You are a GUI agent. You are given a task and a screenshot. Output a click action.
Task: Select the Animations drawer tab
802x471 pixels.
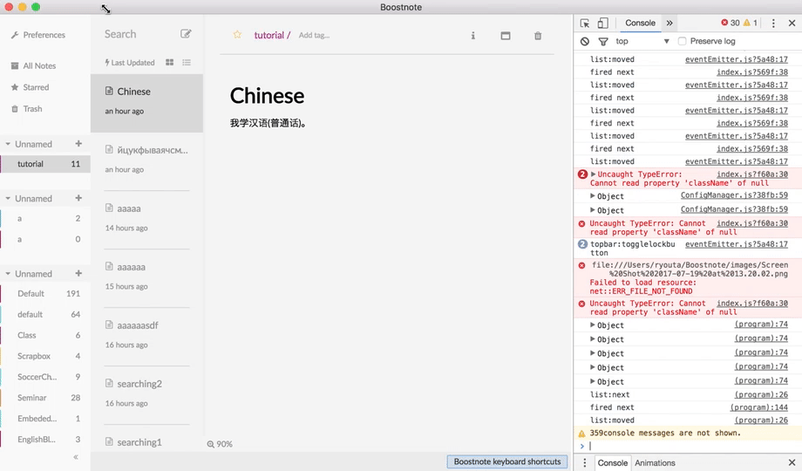[656, 463]
